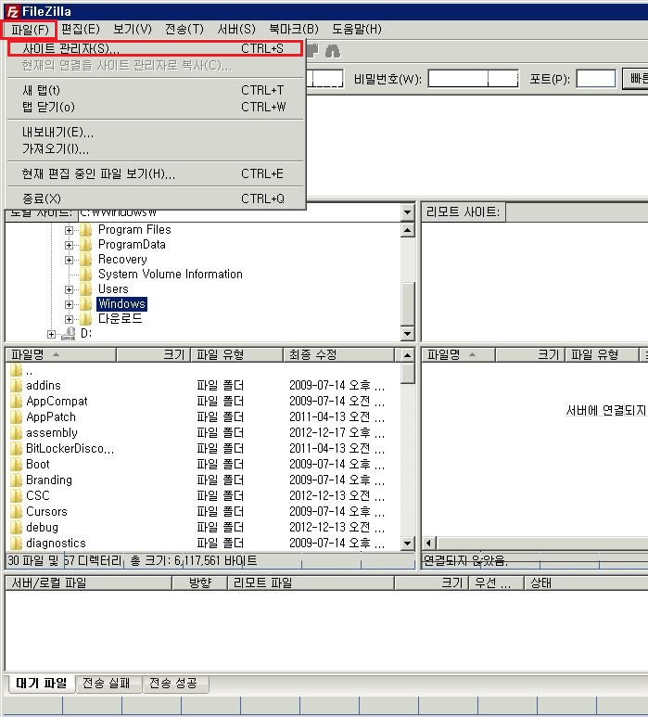
Task: Switch to the 전송 실패 tab
Action: click(x=107, y=684)
